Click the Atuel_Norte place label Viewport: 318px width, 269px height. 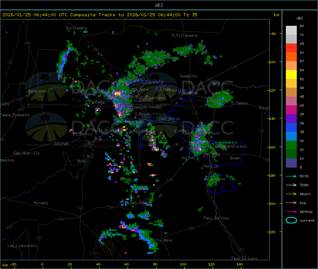[168, 119]
